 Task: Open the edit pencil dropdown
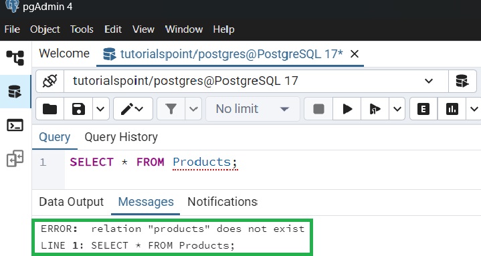[x=132, y=109]
